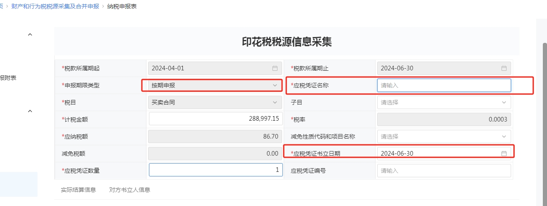Focus the 应税凭证名称 input field
The image size is (547, 206).
[444, 85]
